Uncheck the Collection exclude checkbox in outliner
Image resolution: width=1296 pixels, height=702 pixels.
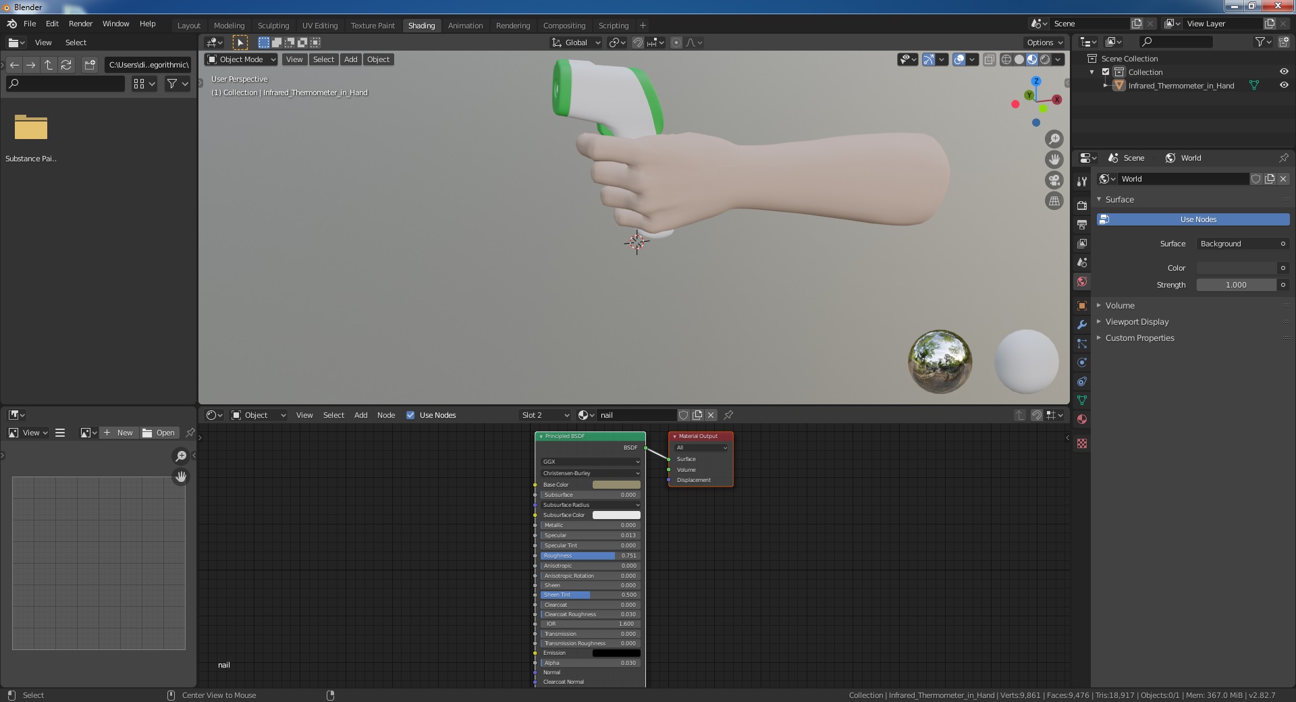1106,72
